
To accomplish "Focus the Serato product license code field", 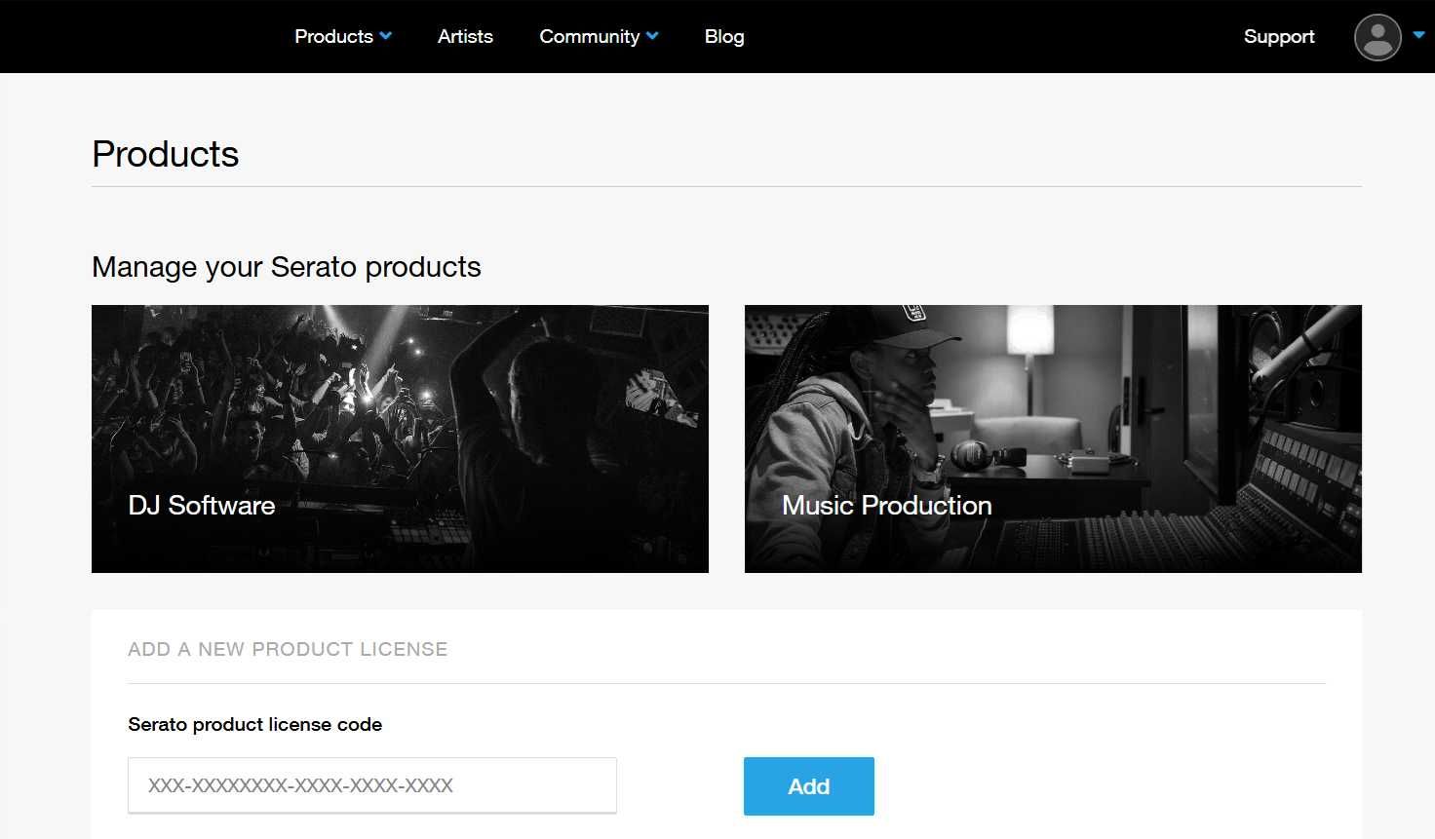I will 372,785.
